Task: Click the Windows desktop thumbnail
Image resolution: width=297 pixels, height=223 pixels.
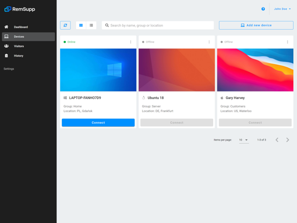Action: (98, 70)
